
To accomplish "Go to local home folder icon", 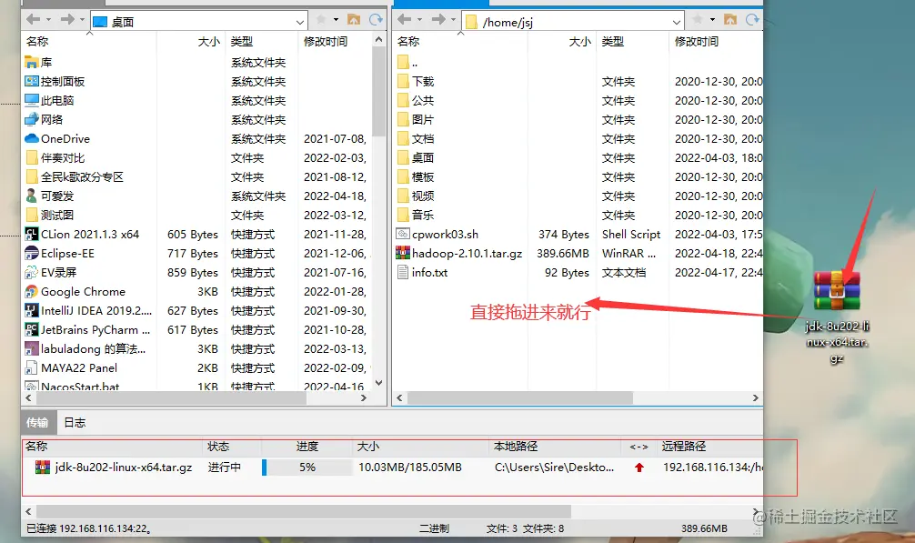I will [354, 19].
